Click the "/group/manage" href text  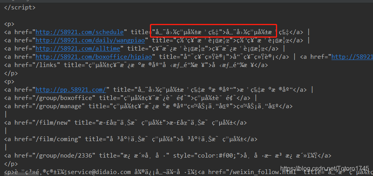59,106
